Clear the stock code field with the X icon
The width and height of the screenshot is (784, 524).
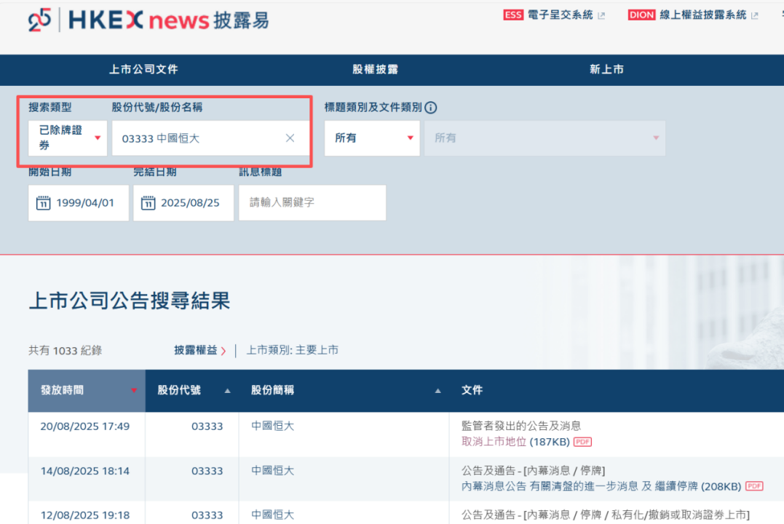coord(290,138)
